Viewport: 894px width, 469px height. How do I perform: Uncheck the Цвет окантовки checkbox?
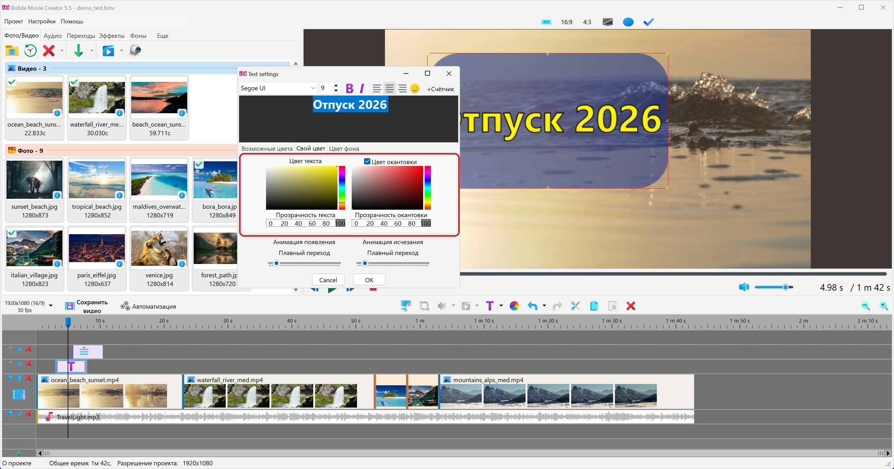pos(367,161)
